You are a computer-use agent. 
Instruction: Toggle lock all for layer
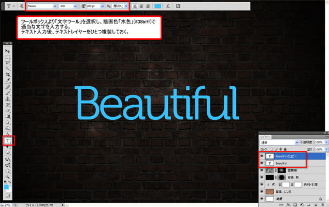coord(285,149)
